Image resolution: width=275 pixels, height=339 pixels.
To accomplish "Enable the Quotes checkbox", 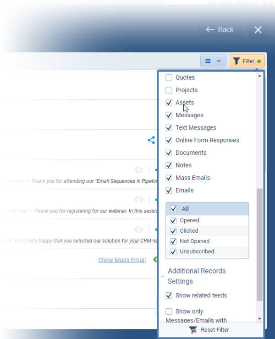I will click(169, 78).
